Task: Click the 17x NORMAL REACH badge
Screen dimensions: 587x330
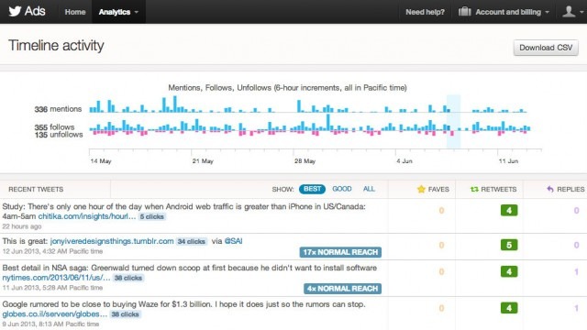Action: pyautogui.click(x=340, y=252)
